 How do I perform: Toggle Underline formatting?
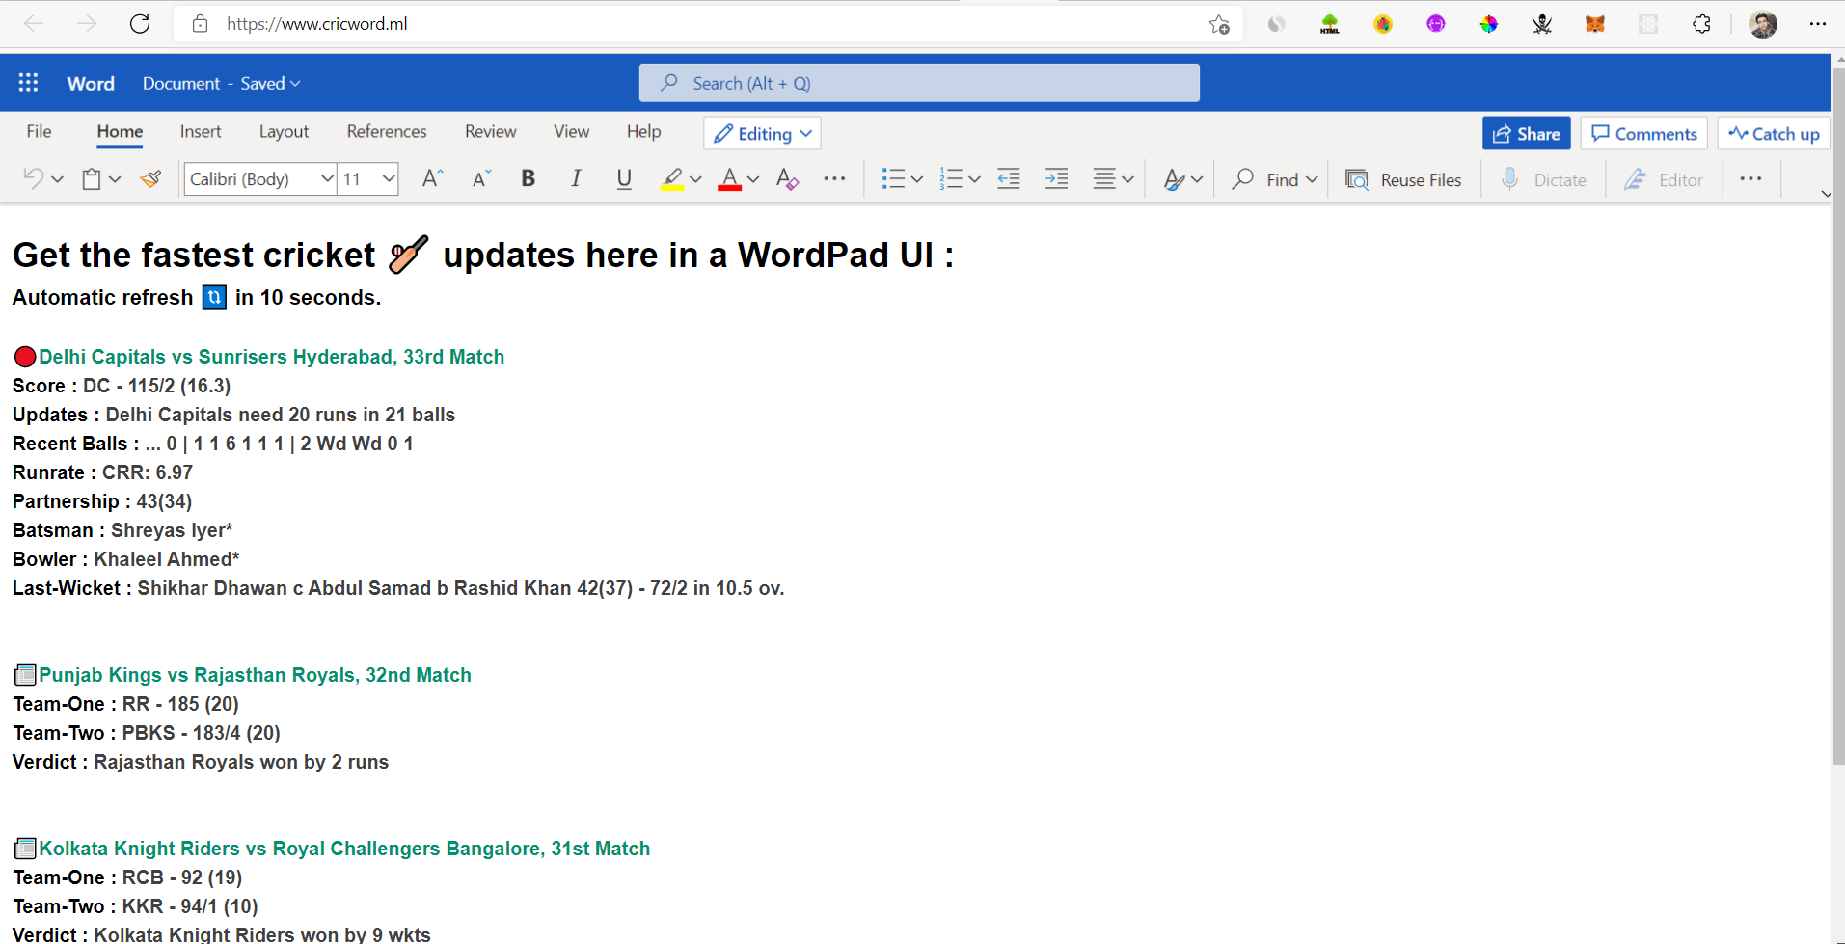pos(624,178)
